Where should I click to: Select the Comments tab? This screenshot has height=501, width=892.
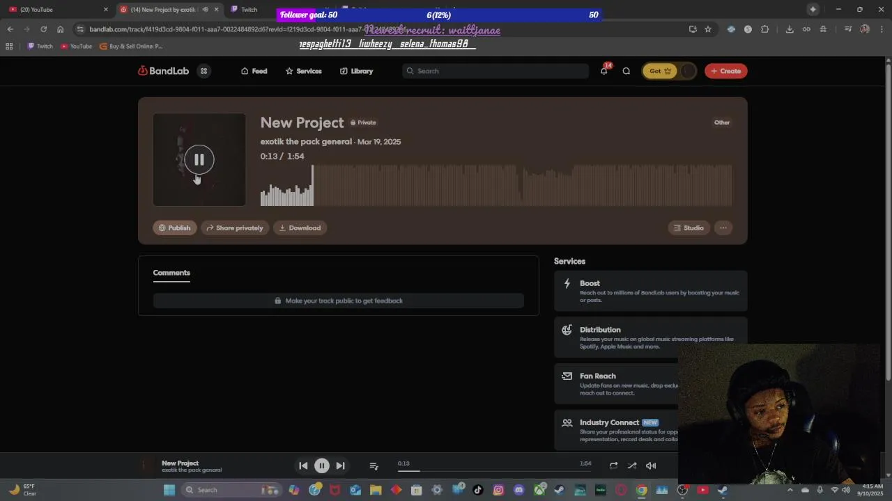(171, 273)
